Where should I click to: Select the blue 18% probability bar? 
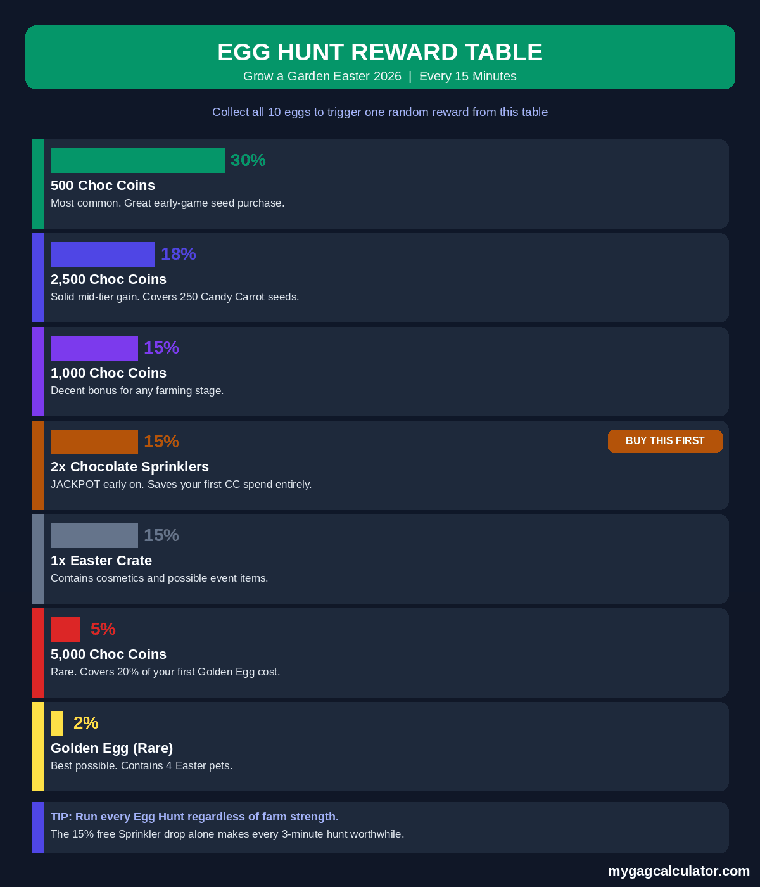(x=103, y=254)
